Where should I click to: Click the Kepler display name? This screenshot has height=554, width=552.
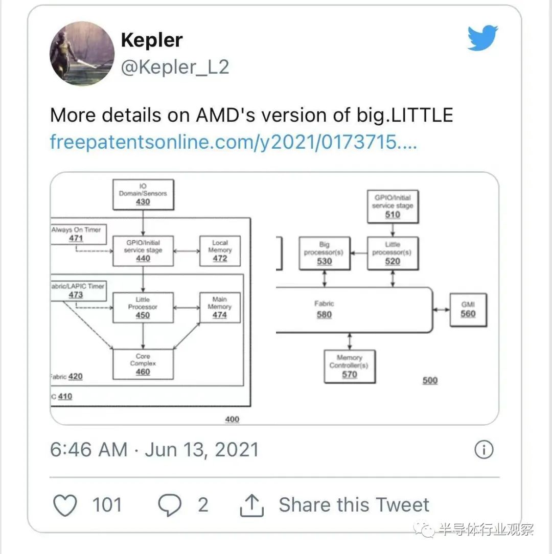tap(152, 40)
